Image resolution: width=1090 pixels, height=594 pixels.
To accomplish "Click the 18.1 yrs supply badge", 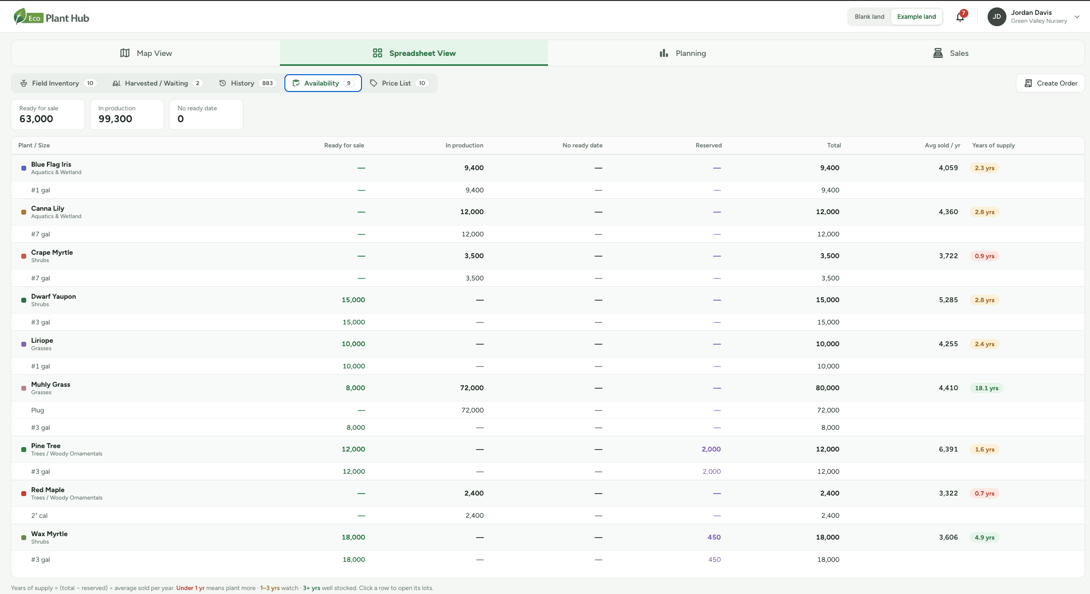I will (x=987, y=388).
